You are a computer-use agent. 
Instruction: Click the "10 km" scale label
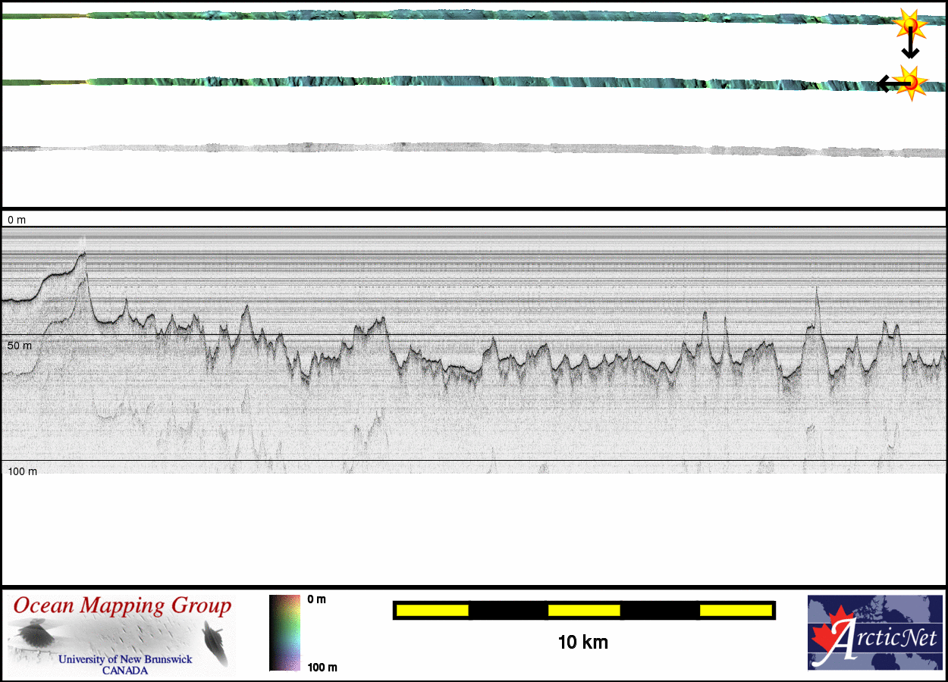click(582, 643)
